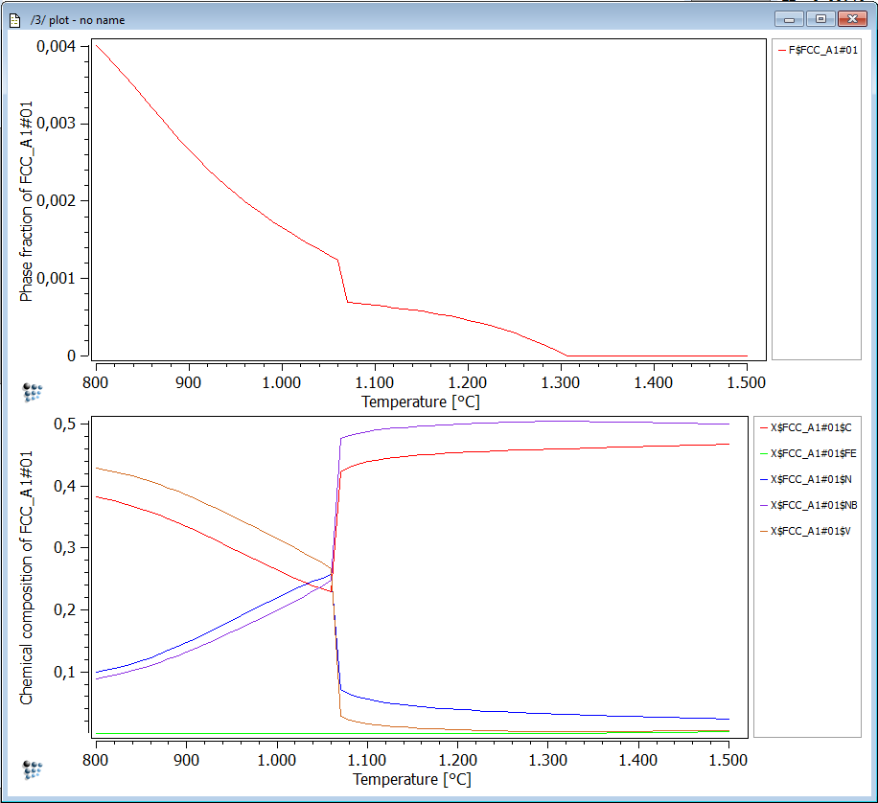Click the Phase fraction of FCC_A1#01 axis title
Screen dimensions: 878x803
point(27,202)
